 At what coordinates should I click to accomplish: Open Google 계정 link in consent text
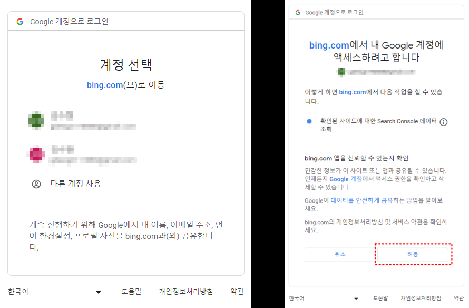coord(346,179)
